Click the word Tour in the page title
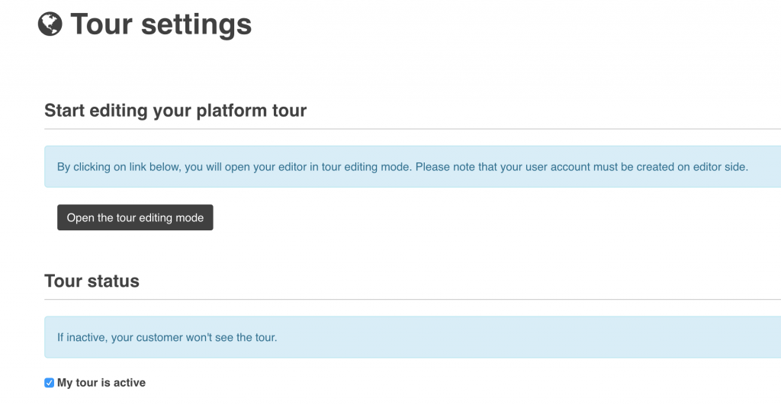 (x=101, y=24)
